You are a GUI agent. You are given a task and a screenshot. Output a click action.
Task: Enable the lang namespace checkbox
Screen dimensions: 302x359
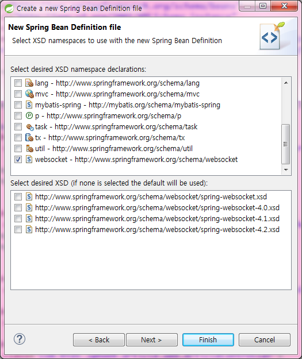click(x=18, y=83)
